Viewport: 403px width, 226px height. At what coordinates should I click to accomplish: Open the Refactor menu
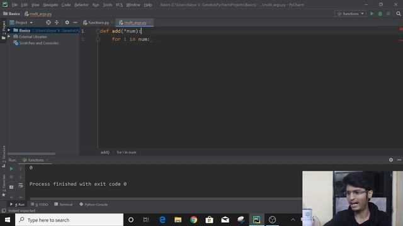coord(81,5)
